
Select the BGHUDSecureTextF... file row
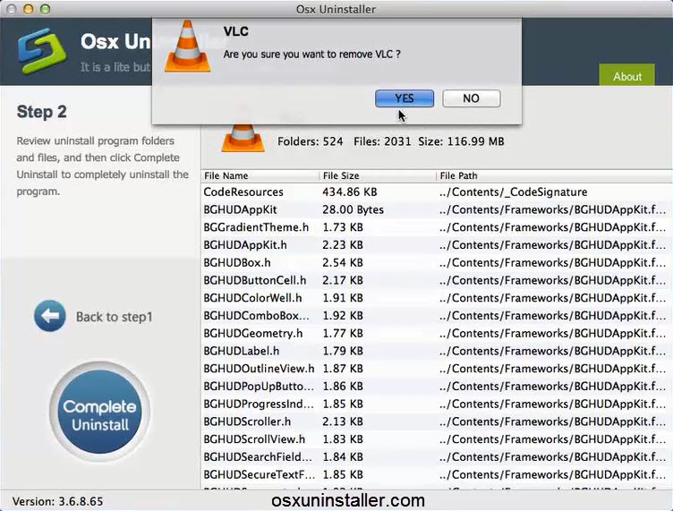pos(437,474)
